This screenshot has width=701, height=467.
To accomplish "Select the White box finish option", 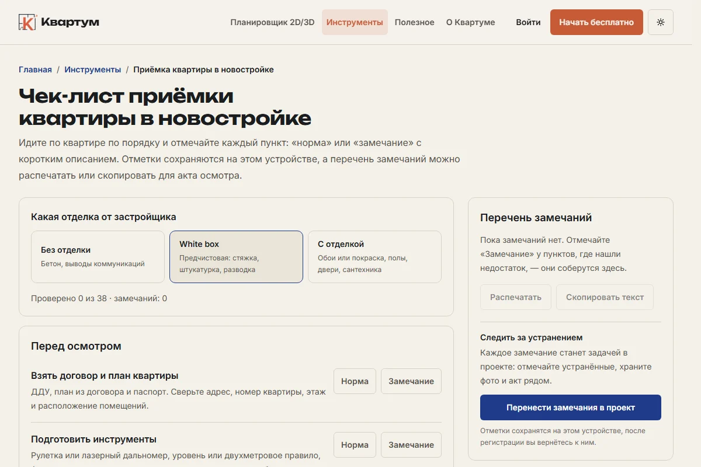I will (236, 257).
